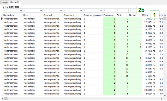Select the cell showing 4,9214 ha
This screenshot has width=167, height=101.
[x=149, y=94]
